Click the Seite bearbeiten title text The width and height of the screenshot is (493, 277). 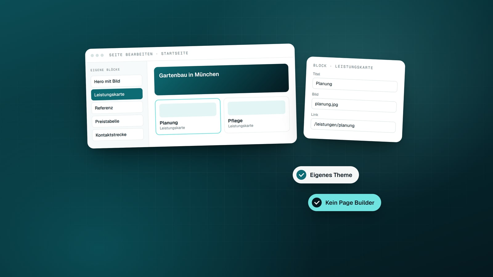tap(131, 54)
